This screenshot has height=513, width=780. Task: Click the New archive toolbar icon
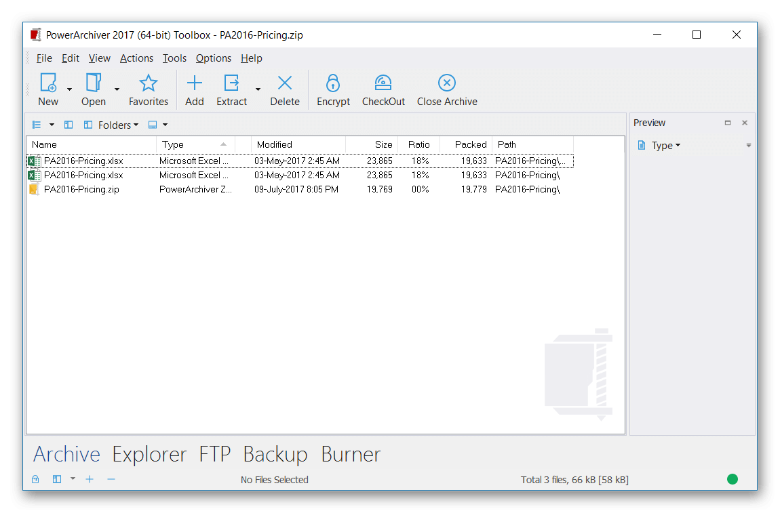[48, 83]
